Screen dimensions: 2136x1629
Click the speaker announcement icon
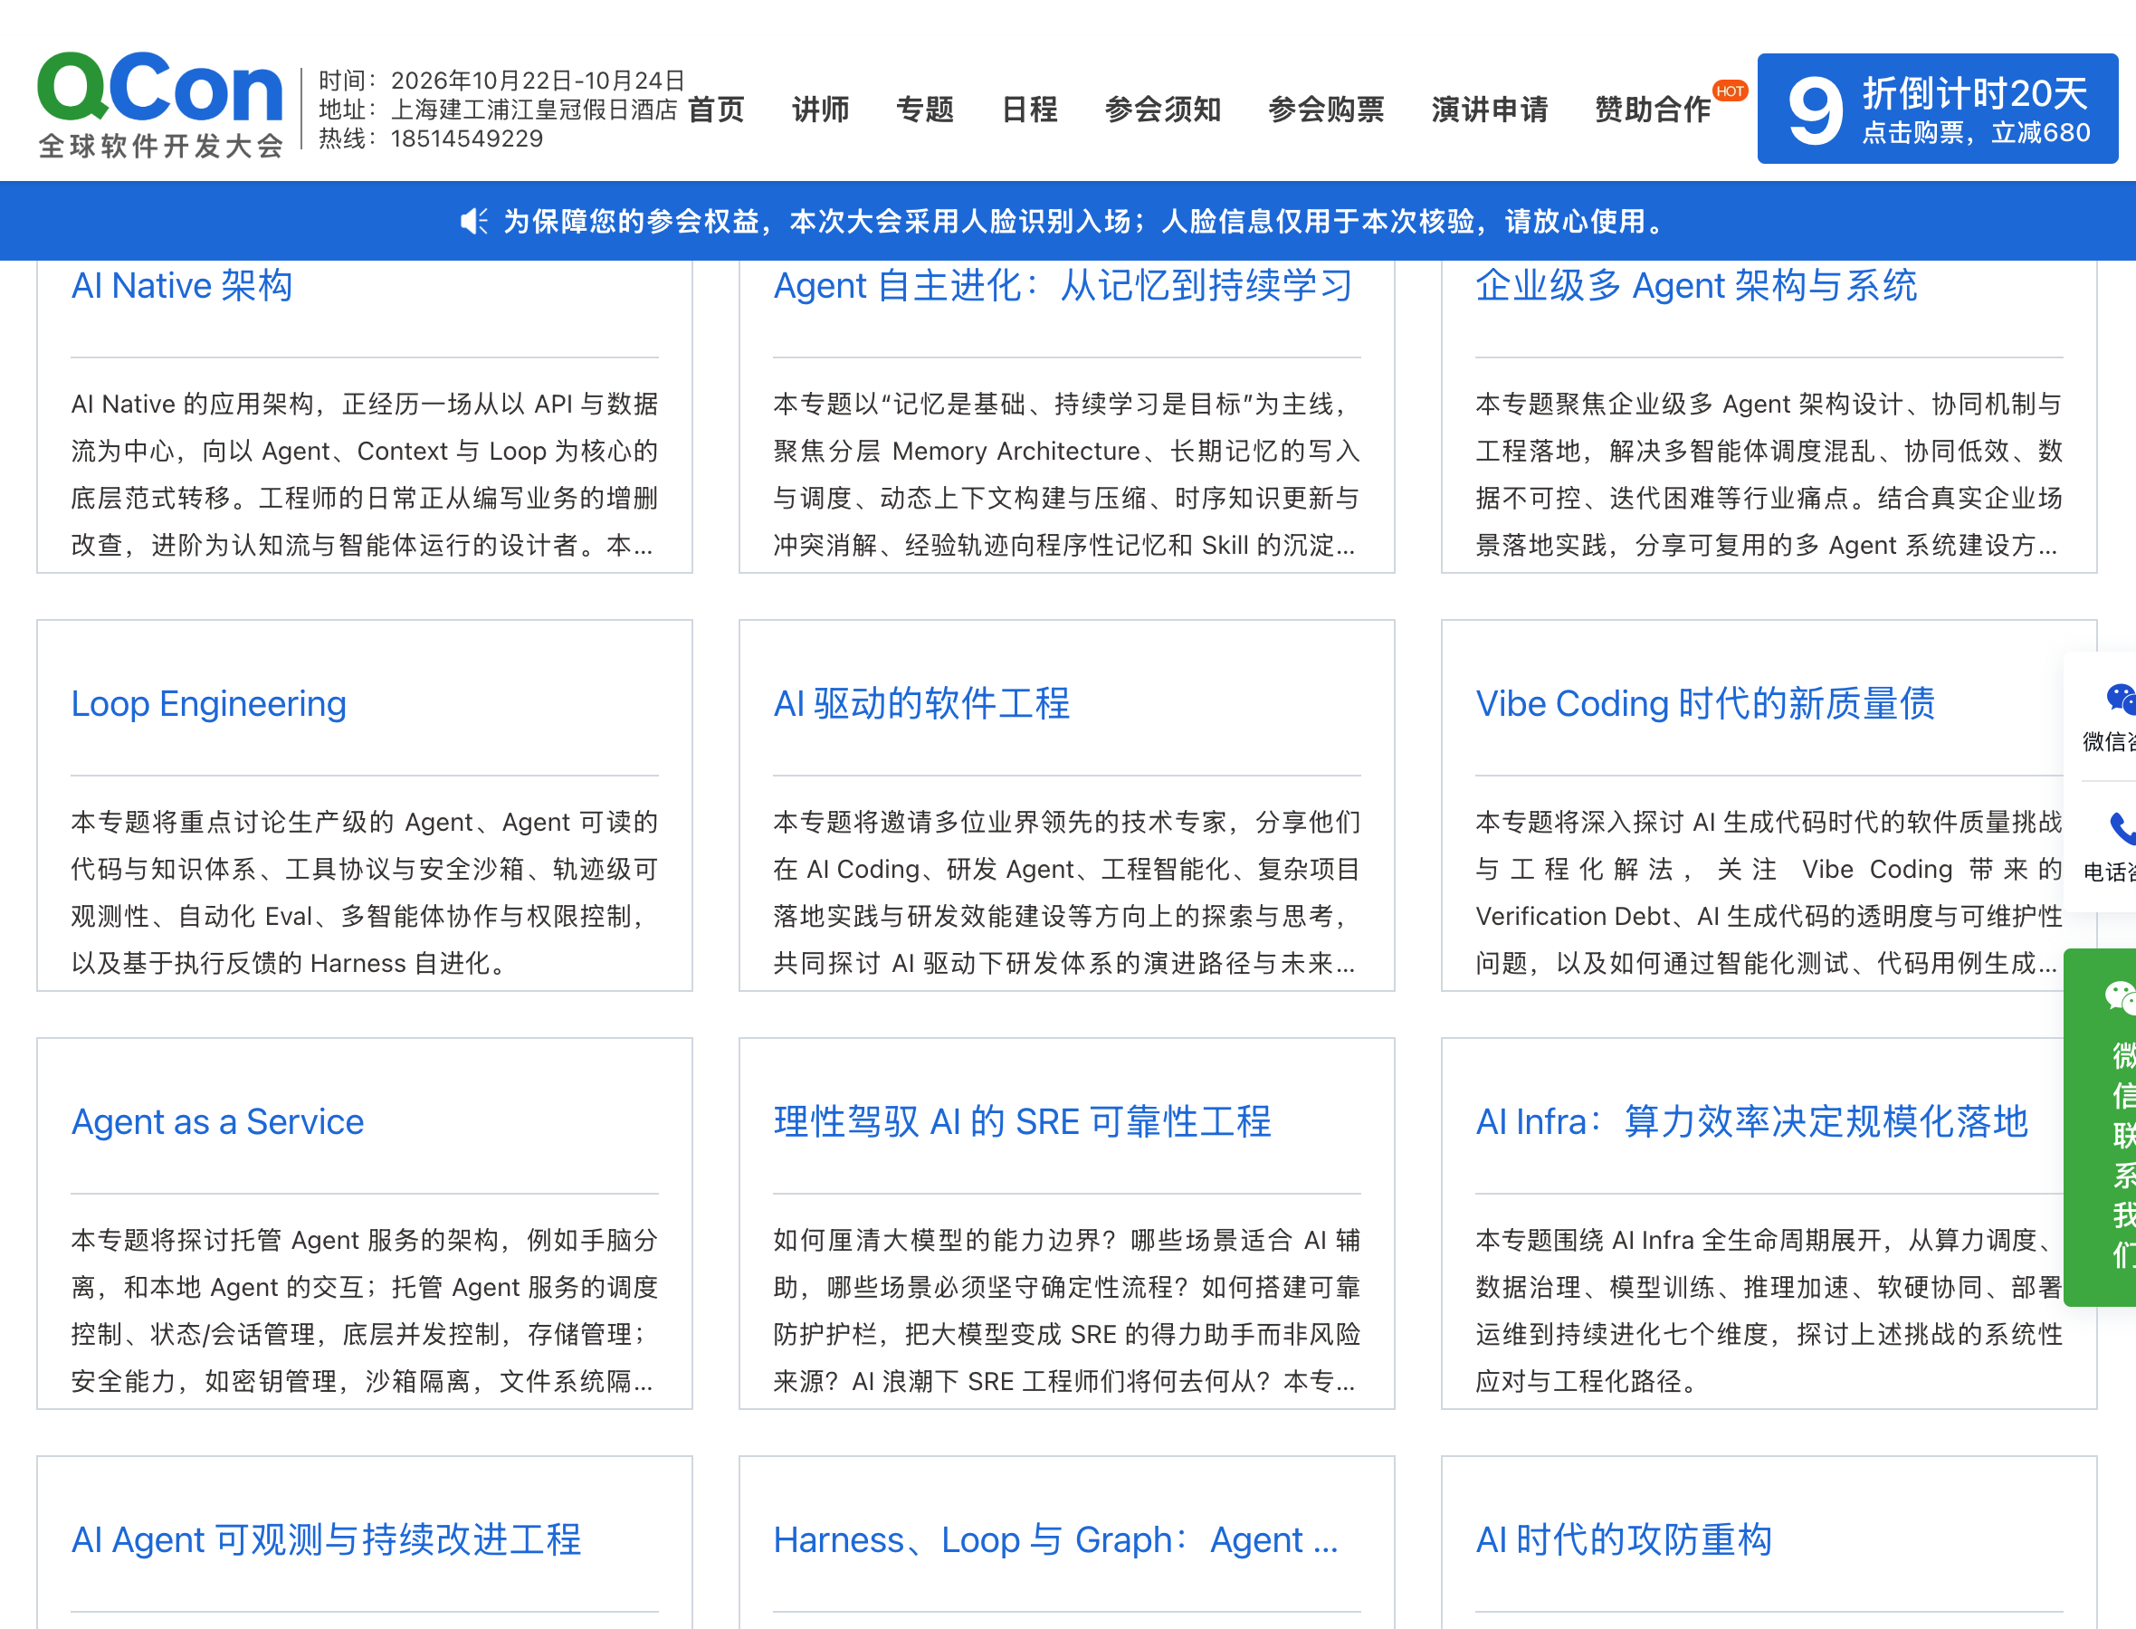pos(474,221)
